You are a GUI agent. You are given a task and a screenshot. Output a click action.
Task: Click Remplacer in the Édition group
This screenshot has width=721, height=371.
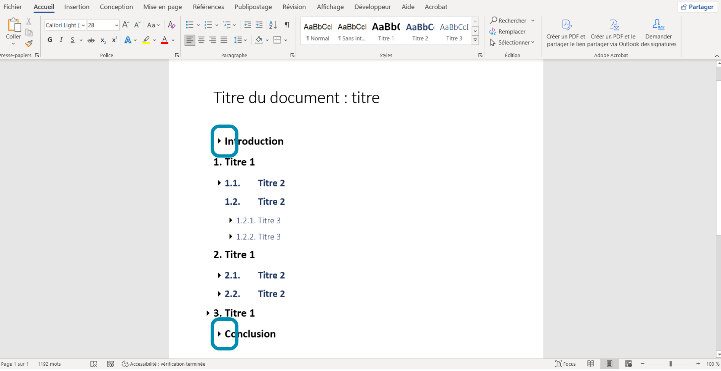(x=508, y=32)
